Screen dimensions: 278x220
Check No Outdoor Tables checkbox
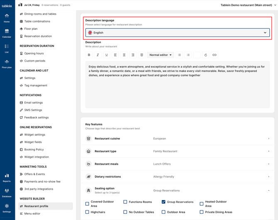pos(125,212)
